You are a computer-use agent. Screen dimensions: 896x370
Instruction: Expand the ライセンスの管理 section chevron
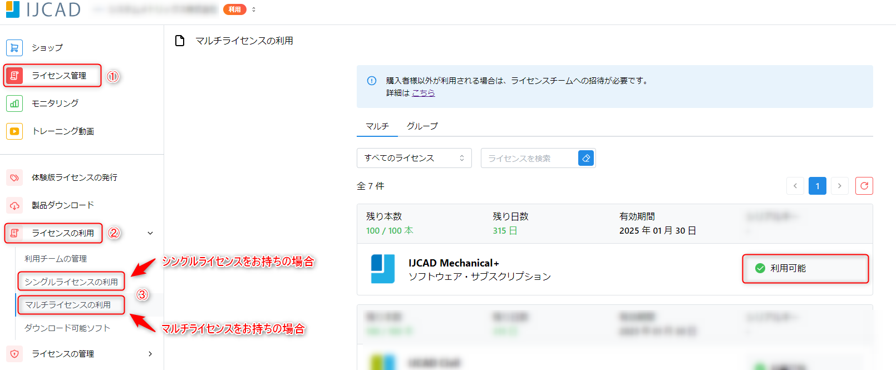tap(150, 354)
